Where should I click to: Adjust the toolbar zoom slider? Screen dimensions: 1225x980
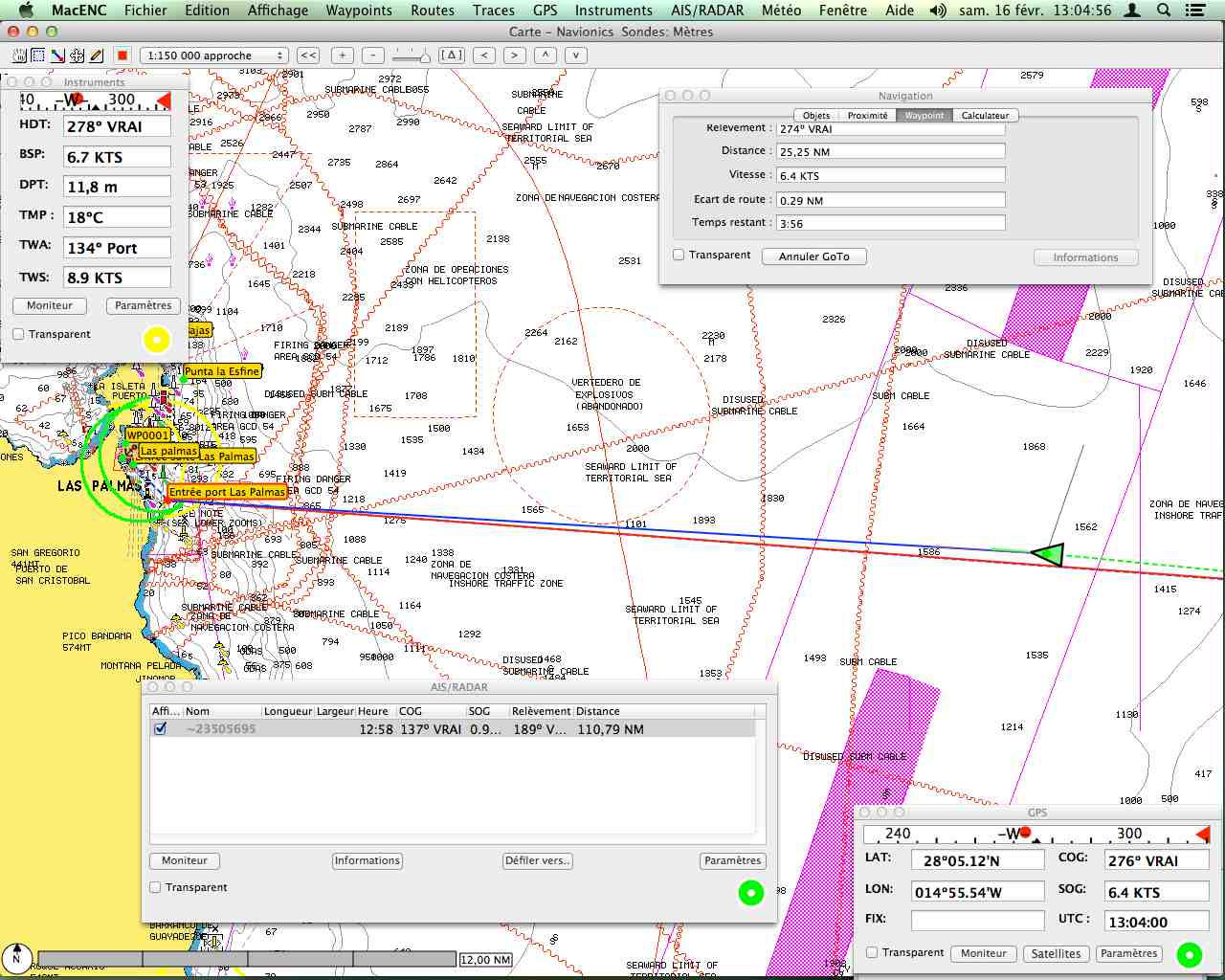(x=412, y=56)
